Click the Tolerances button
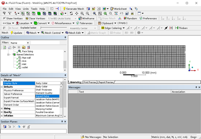Image resolution: width=201 pixels, height=139 pixels. coord(84,23)
